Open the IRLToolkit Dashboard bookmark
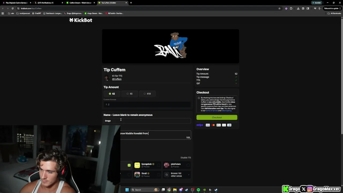Screen dimensions: 343x193 (114, 13)
